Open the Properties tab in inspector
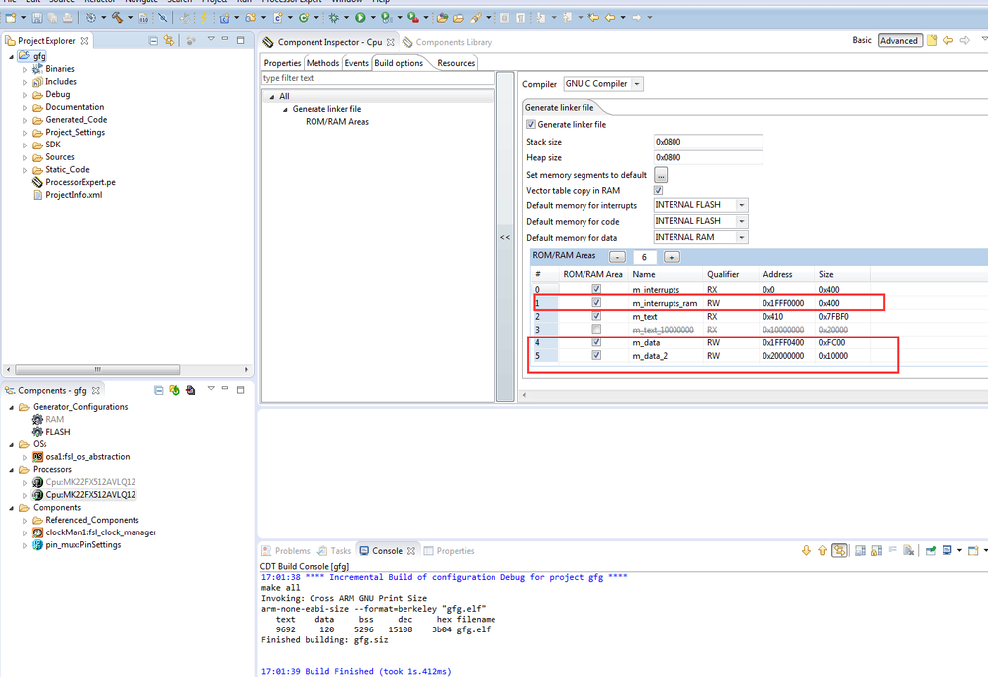988x677 pixels. (282, 63)
